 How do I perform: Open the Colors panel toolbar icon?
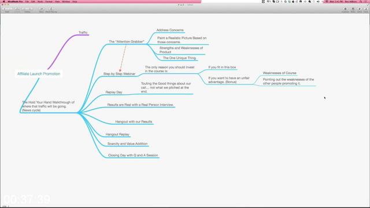pyautogui.click(x=360, y=9)
